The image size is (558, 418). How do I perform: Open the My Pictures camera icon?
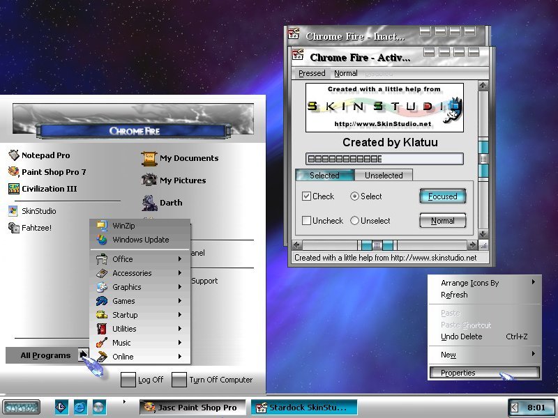point(149,180)
